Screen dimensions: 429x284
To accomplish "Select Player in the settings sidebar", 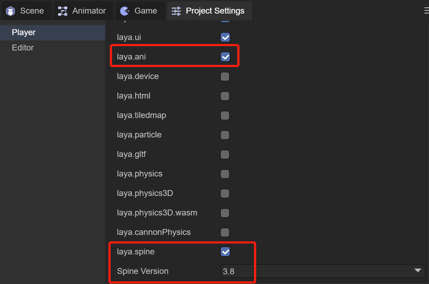I will (53, 32).
